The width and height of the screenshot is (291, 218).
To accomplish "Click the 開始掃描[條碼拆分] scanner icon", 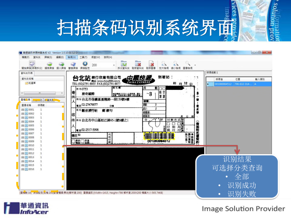I will point(32,64).
